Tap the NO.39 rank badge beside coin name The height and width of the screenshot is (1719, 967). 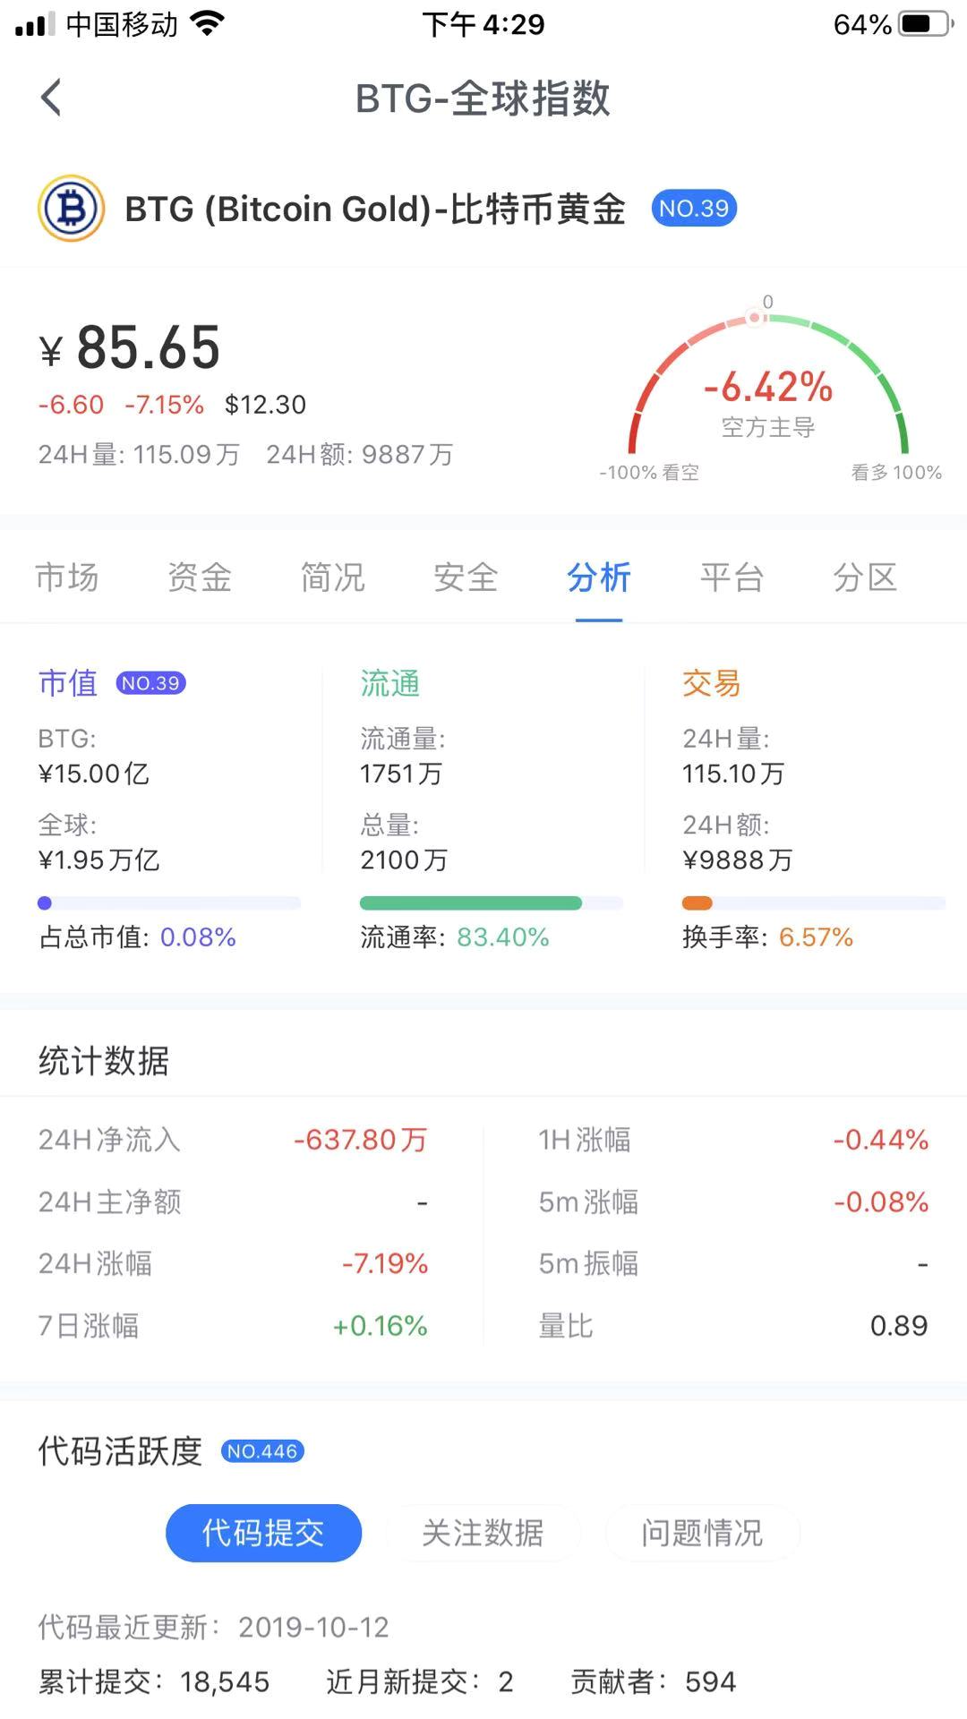point(694,209)
